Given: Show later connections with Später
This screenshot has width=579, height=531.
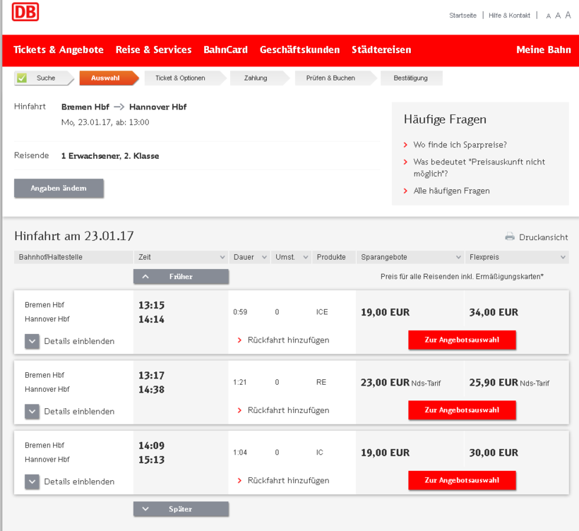Looking at the screenshot, I should 181,509.
